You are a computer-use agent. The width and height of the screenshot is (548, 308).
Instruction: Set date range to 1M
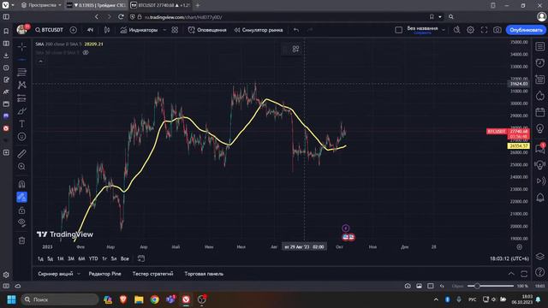coord(60,258)
